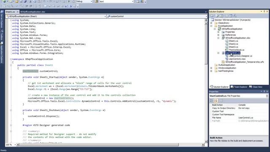270x152 pixels.
Task: Click the Find in Files icon beside the text box
Action: tap(97, 1)
